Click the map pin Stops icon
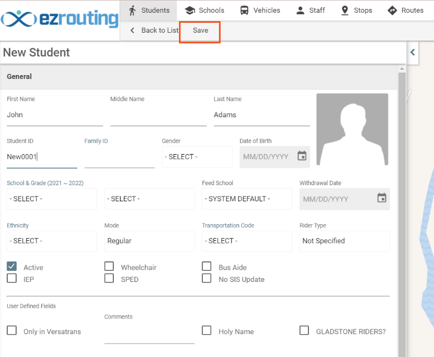 345,11
